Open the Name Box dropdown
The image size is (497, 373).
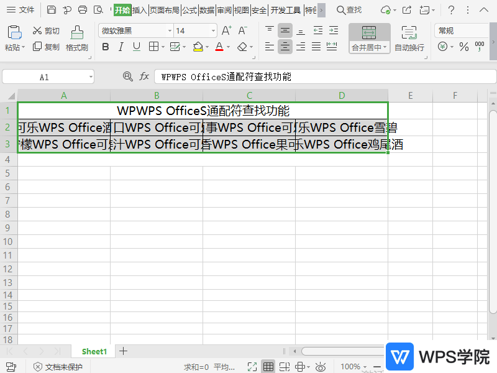click(91, 76)
